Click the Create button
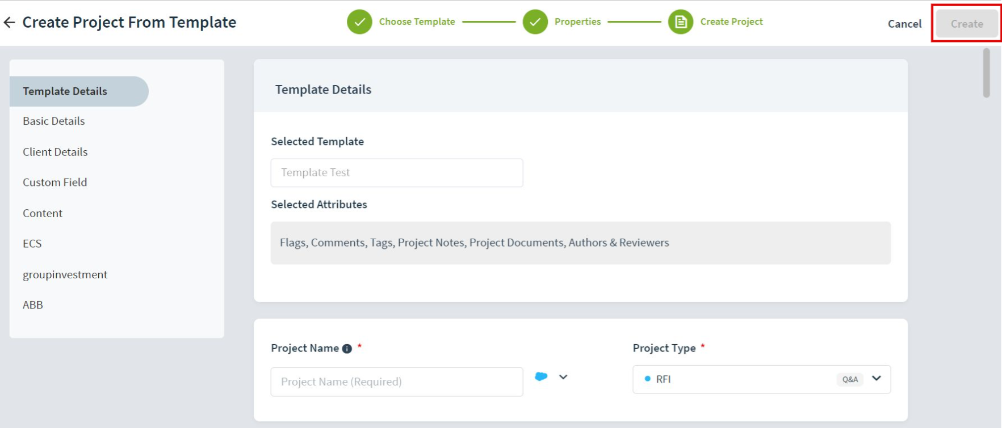1002x428 pixels. [967, 24]
